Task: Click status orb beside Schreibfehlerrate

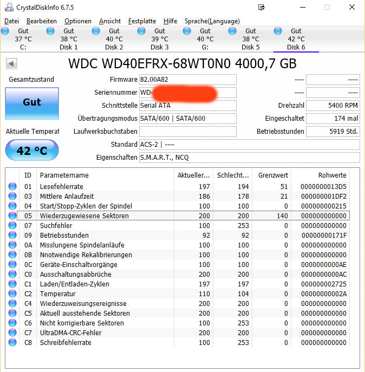Action: pyautogui.click(x=12, y=342)
